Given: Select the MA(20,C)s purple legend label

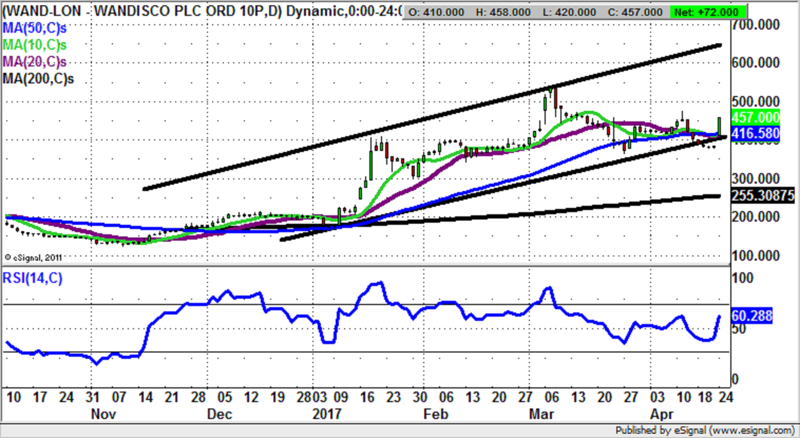Looking at the screenshot, I should point(34,62).
